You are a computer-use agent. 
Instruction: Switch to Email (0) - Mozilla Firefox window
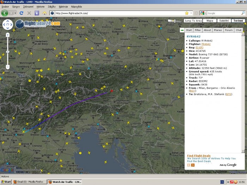click(x=30, y=182)
